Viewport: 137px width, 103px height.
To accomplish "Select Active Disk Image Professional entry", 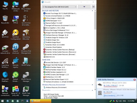I will (56, 30).
